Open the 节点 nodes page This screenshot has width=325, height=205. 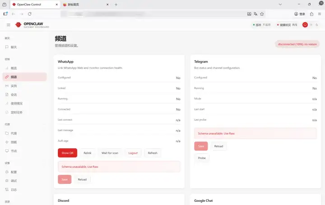[24, 151]
